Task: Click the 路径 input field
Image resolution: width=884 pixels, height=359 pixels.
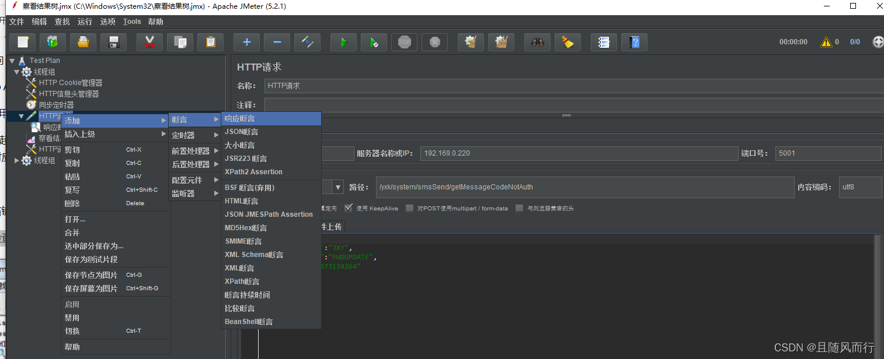Action: click(x=585, y=187)
